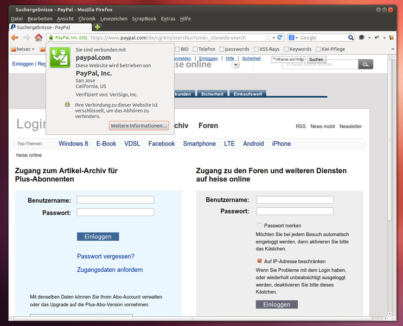Click the horizontal scrollbar at window bottom

193,318
